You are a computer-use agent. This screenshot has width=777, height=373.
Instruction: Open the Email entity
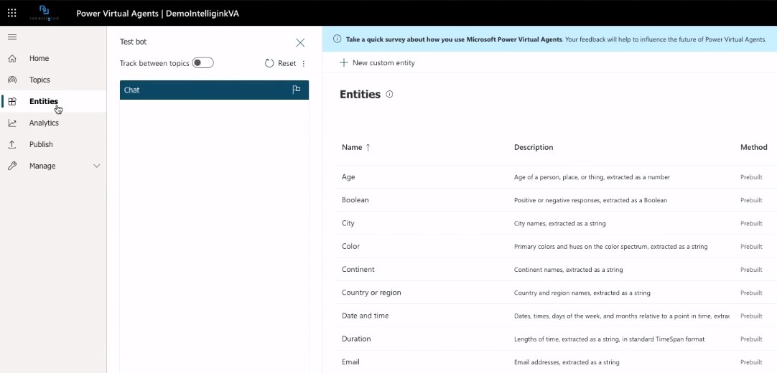(350, 362)
